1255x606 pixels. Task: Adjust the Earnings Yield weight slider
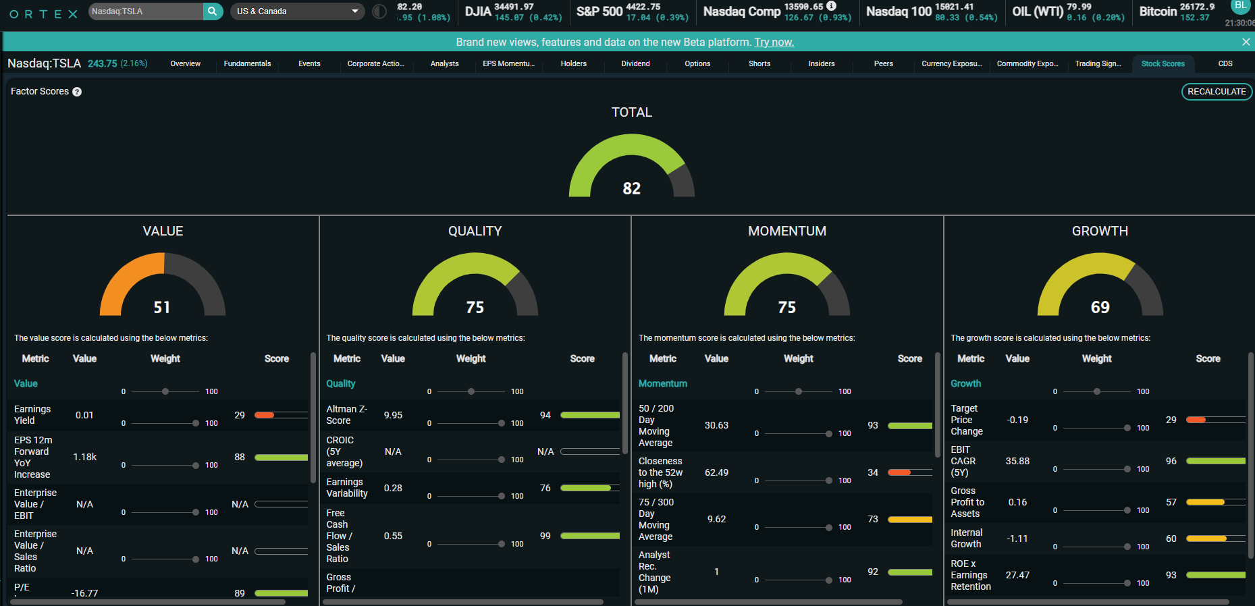(165, 423)
